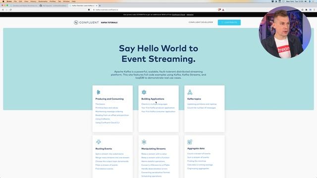317x178 pixels.
Task: Click the Brave Rewards triangle icon
Action: pyautogui.click(x=223, y=10)
